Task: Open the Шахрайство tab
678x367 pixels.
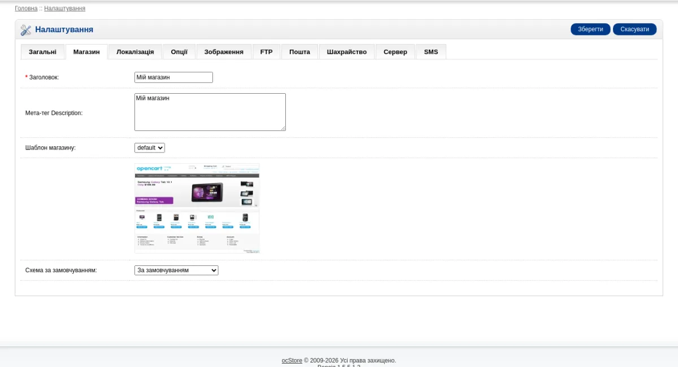Action: click(346, 52)
